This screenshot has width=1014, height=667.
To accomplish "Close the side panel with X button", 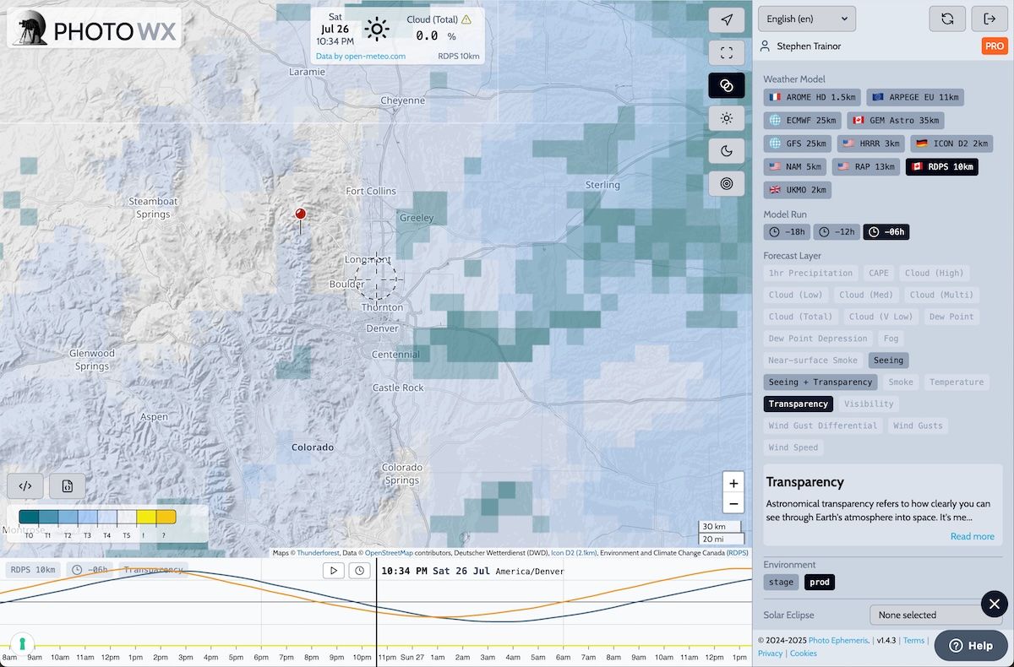I will [x=995, y=604].
